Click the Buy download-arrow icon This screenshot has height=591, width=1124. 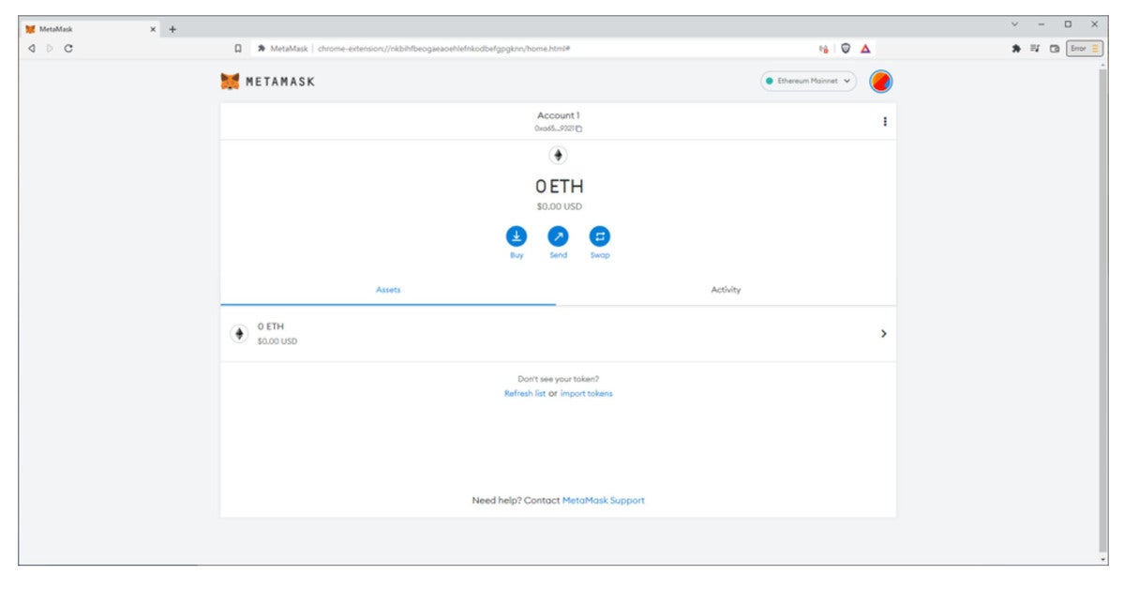click(x=517, y=236)
